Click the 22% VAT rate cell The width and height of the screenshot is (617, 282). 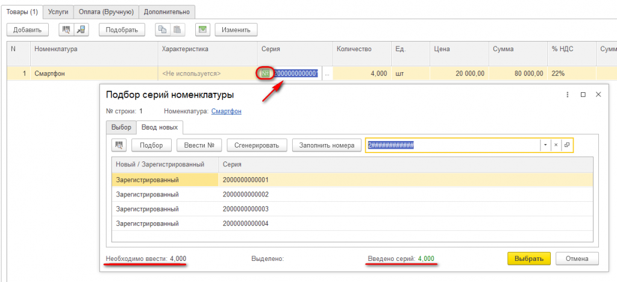(x=572, y=74)
